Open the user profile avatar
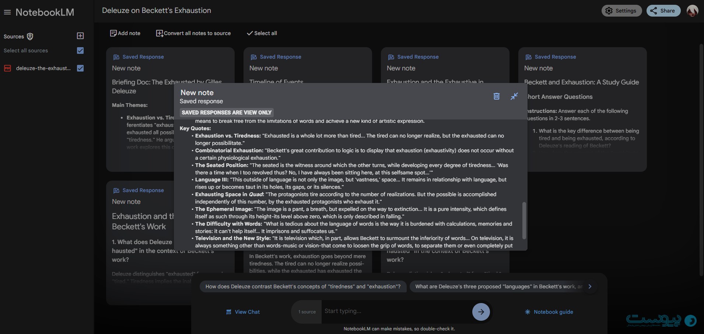The height and width of the screenshot is (334, 704). point(693,11)
